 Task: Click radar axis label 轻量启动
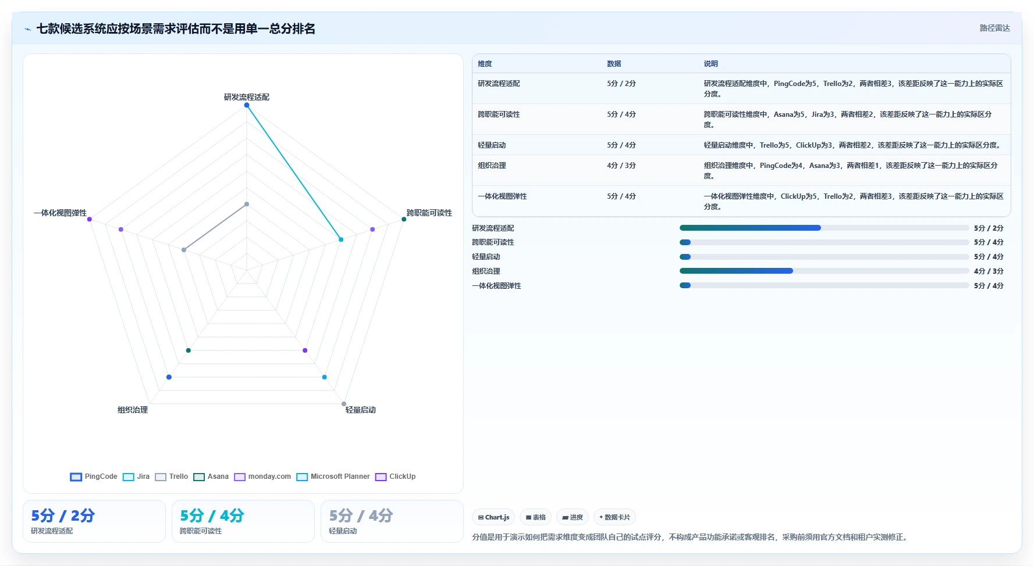[361, 410]
